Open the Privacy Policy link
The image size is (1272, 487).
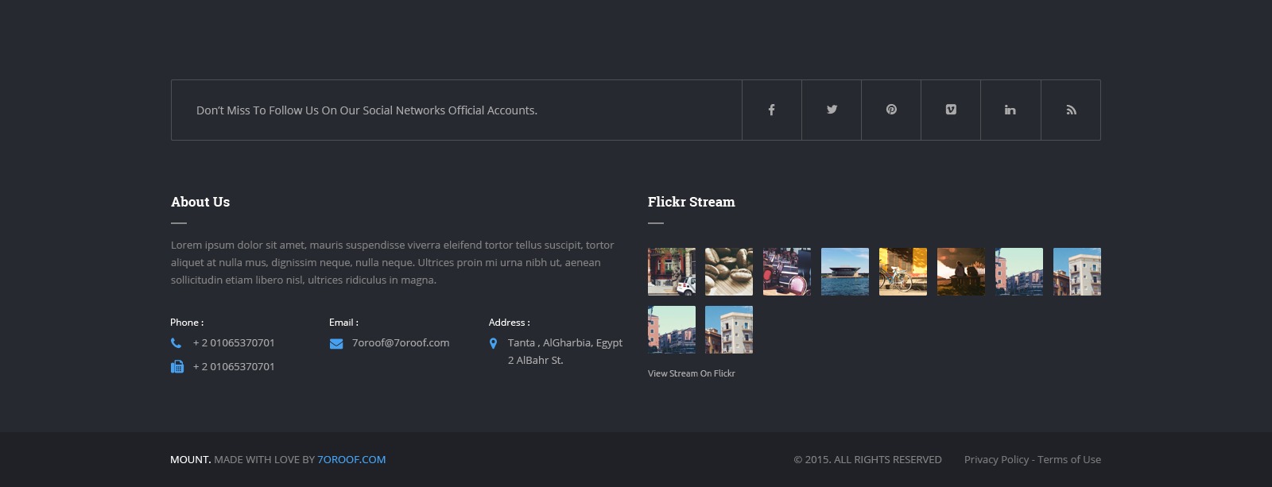996,459
